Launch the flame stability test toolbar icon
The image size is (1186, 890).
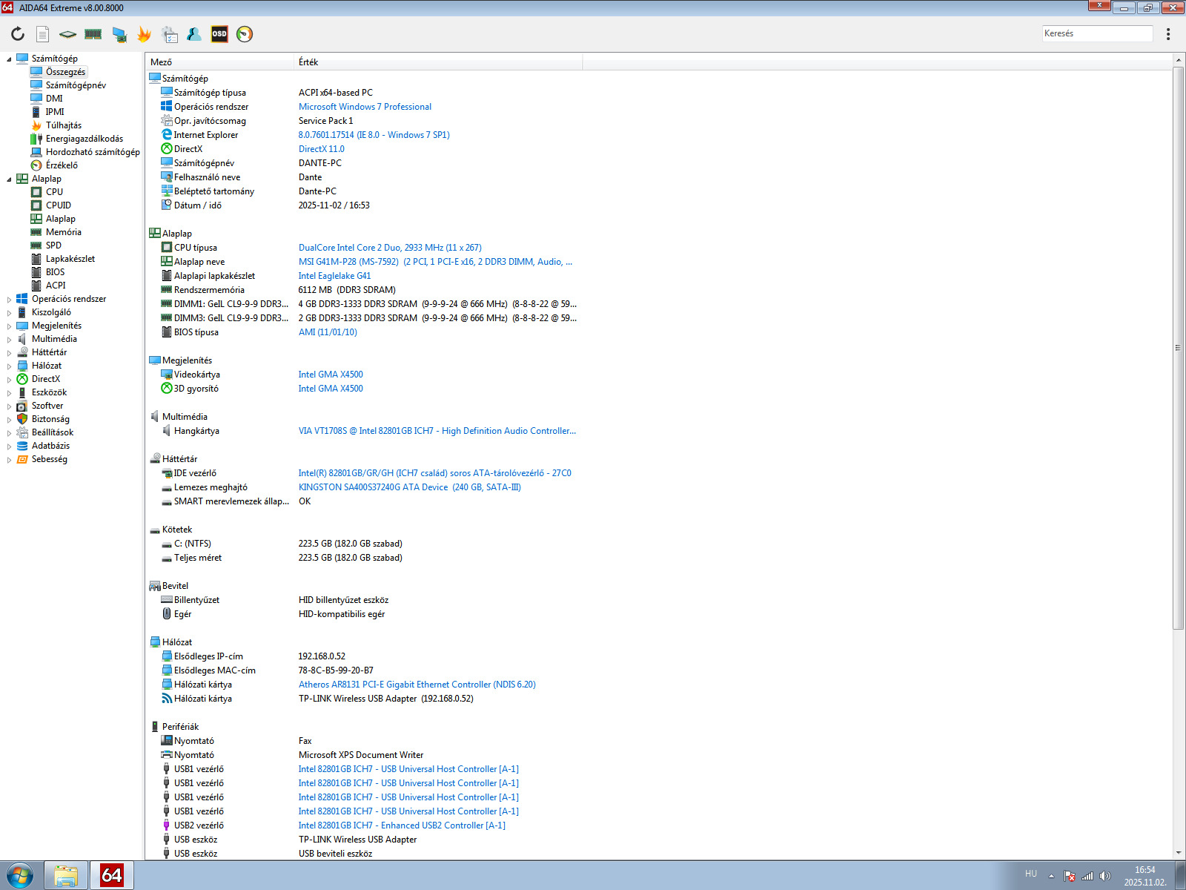point(144,34)
